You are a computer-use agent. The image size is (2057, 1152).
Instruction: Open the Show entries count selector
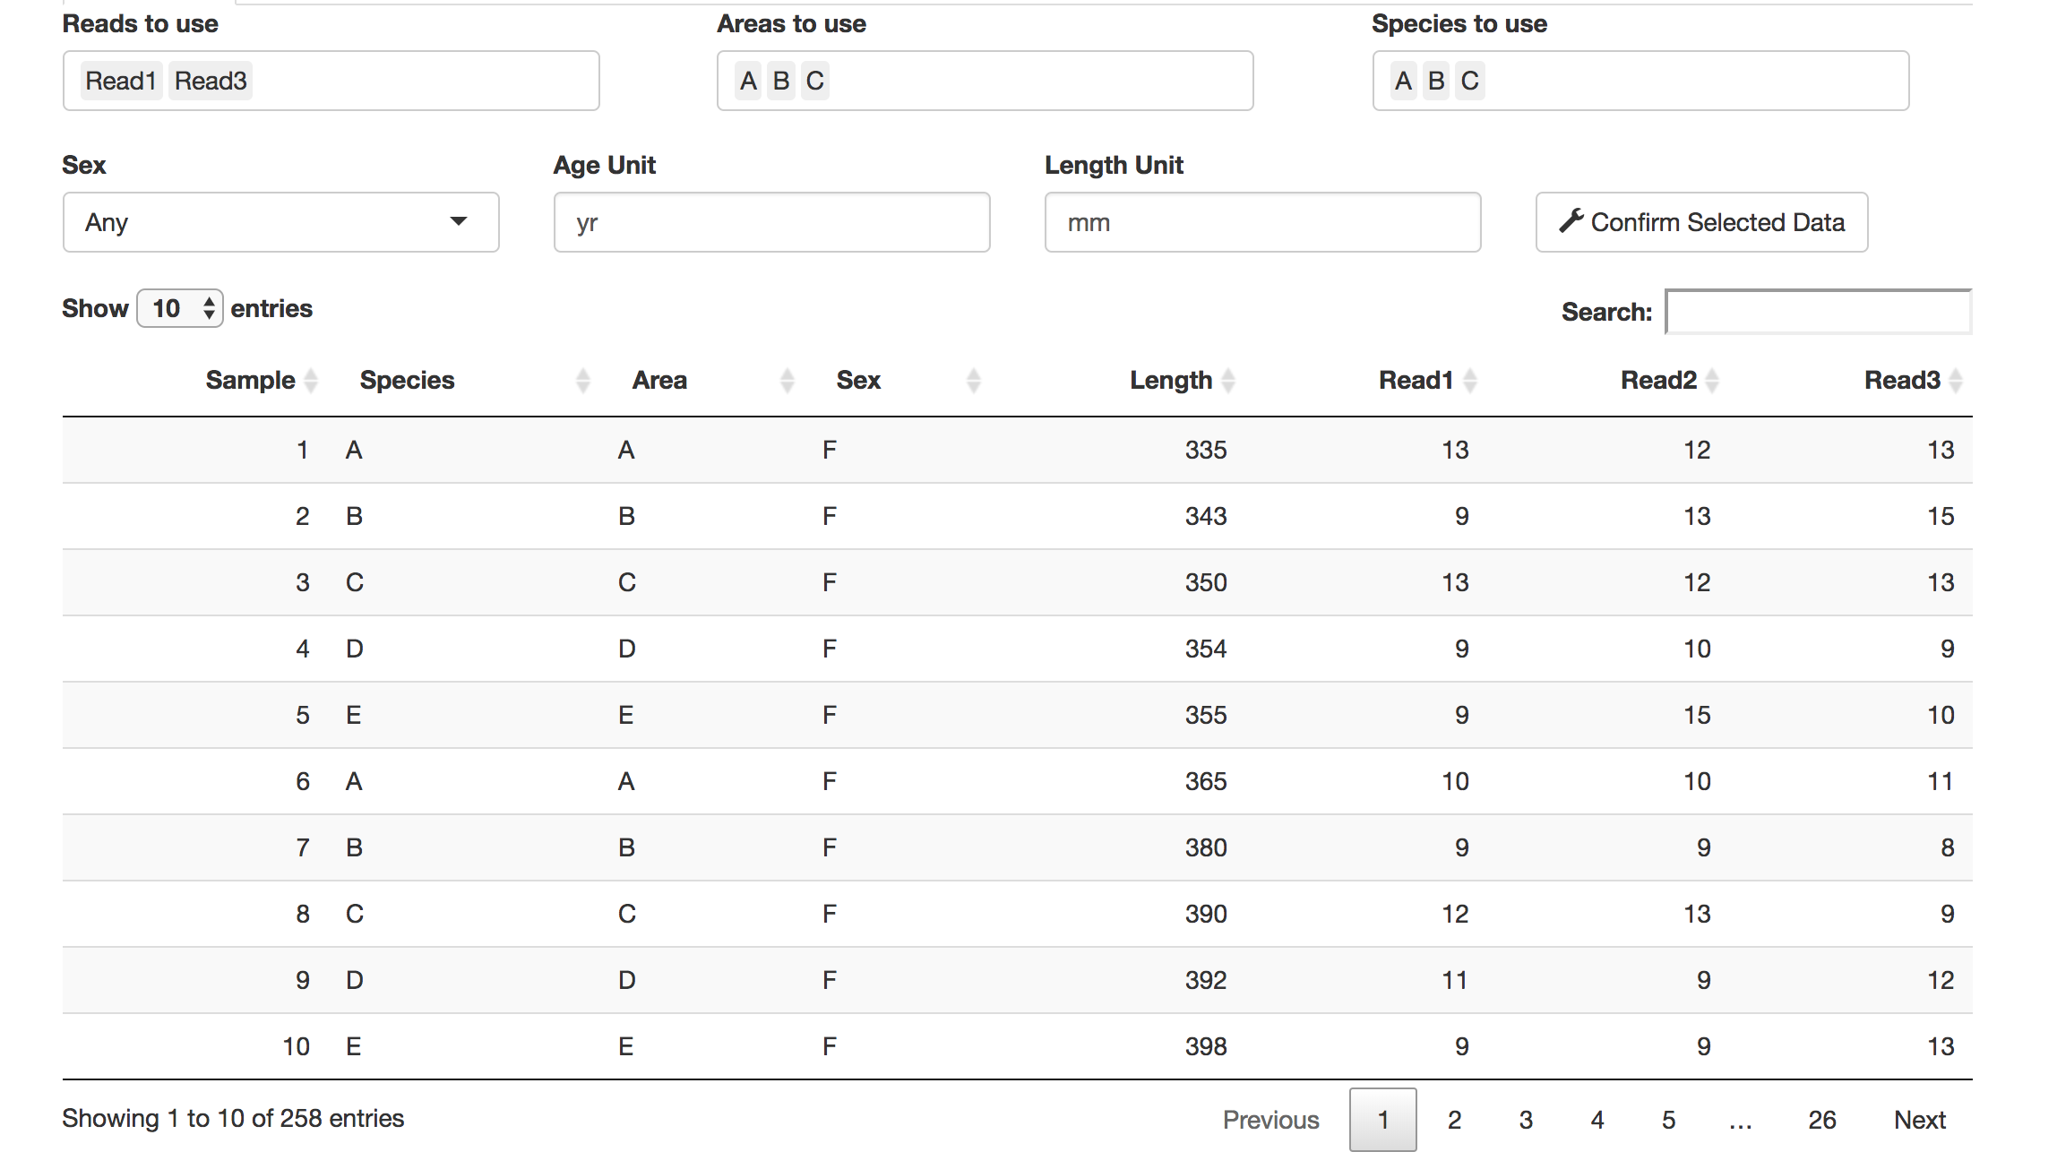click(x=179, y=309)
